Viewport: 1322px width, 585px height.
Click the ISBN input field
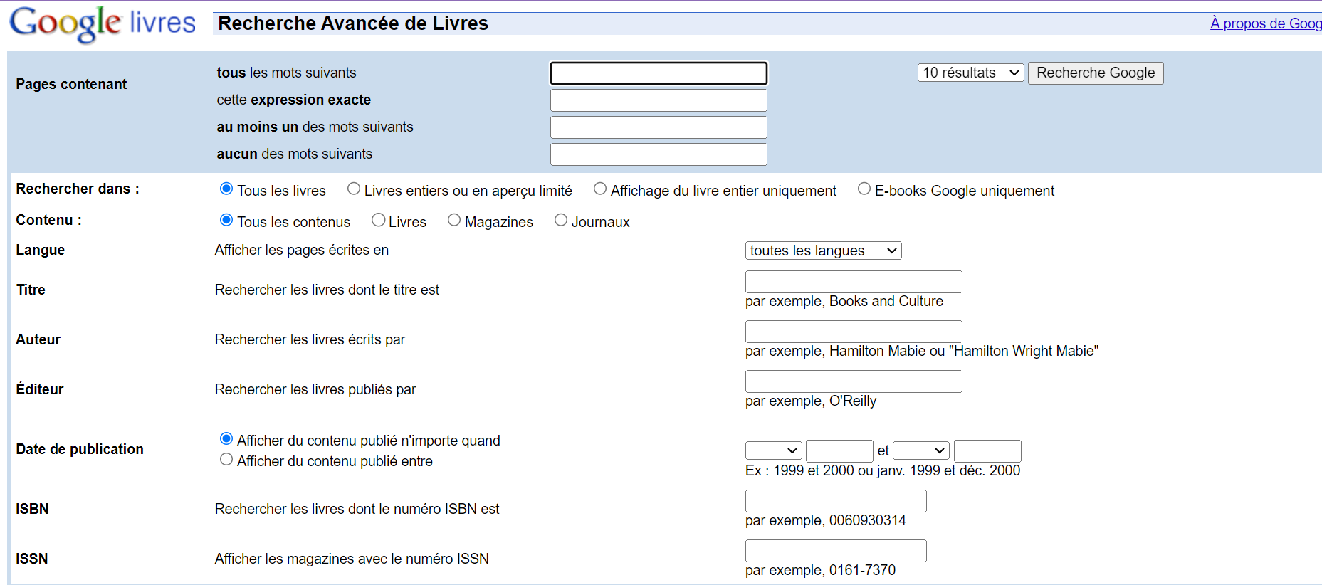pyautogui.click(x=836, y=501)
